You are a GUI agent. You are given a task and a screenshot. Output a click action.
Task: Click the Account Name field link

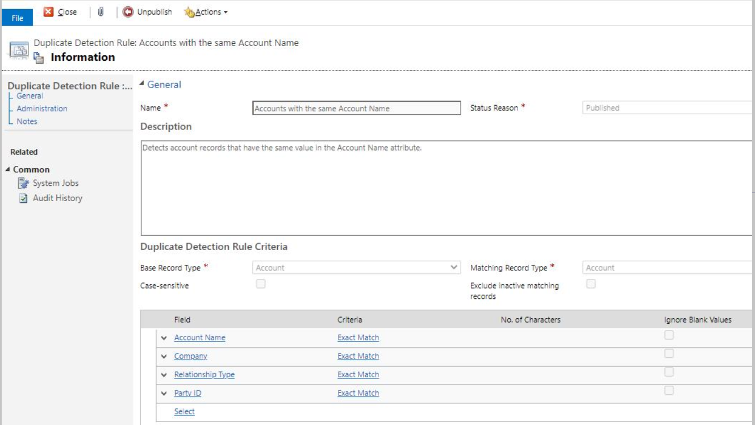[199, 338]
